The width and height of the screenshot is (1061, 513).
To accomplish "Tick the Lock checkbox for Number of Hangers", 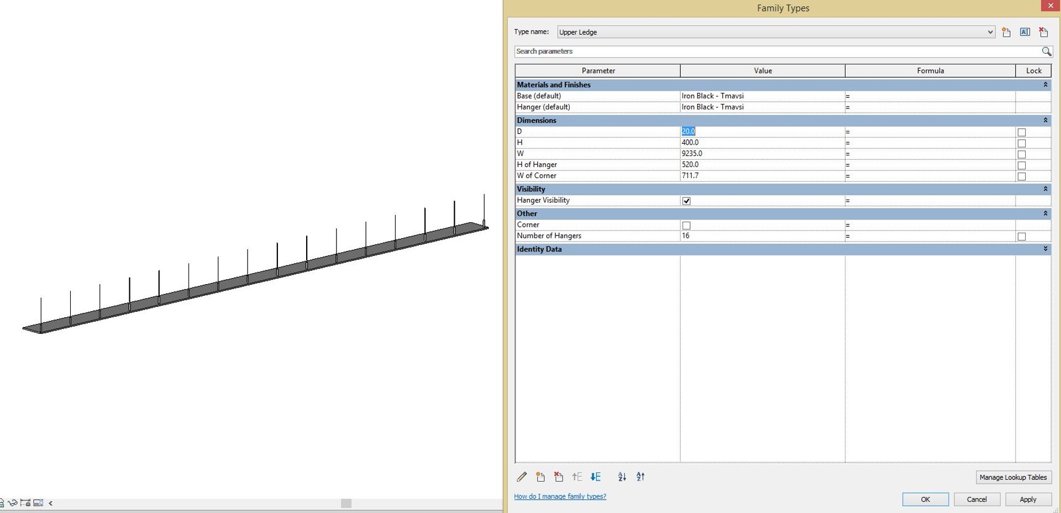I will click(1021, 236).
